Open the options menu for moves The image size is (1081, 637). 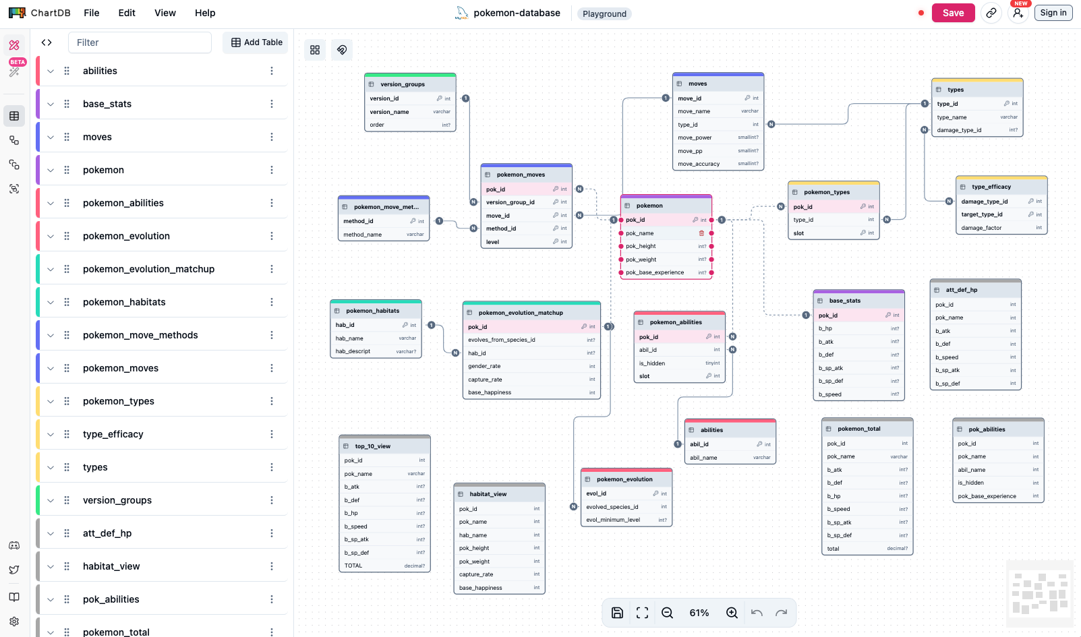[272, 137]
